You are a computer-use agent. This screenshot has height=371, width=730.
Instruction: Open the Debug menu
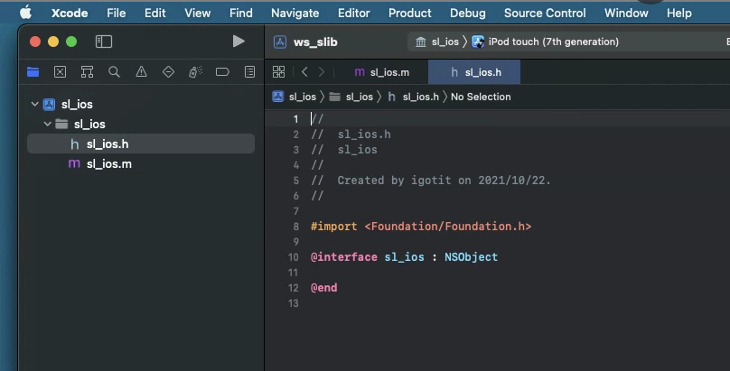pos(467,13)
